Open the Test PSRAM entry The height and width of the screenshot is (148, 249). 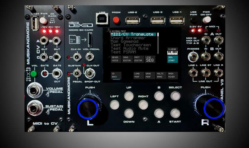coord(123,52)
